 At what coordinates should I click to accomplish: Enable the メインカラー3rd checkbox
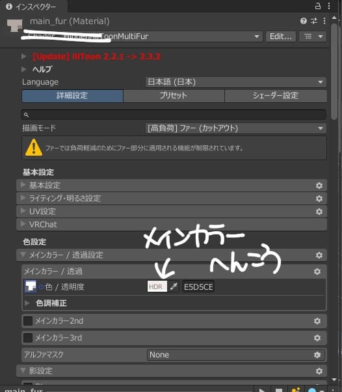[28, 338]
